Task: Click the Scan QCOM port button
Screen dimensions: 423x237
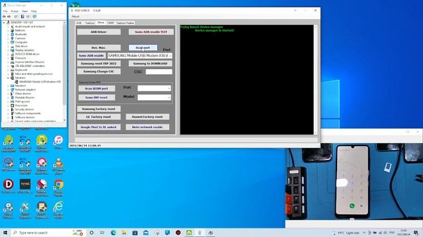Action: pos(96,88)
